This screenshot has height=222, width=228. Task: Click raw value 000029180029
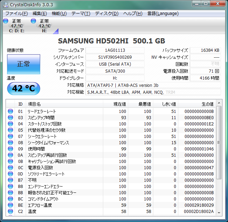pos(199,205)
